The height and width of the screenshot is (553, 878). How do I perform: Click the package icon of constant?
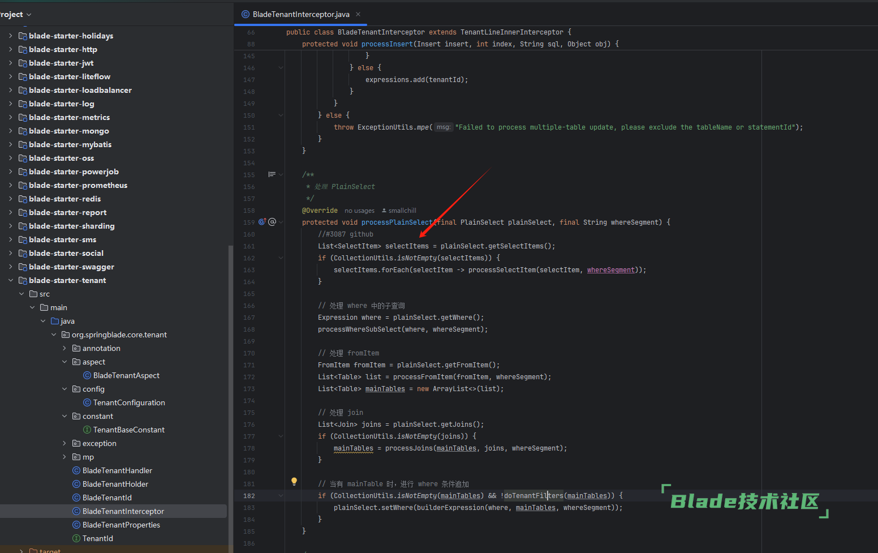76,416
